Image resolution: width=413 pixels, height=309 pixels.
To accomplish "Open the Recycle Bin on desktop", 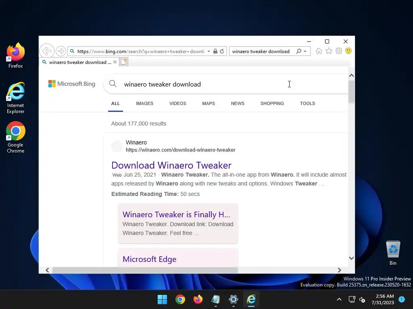I will click(x=393, y=253).
